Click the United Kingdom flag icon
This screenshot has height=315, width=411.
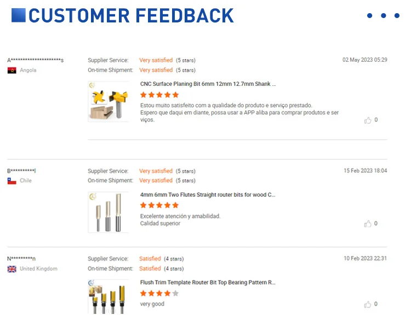click(x=12, y=269)
